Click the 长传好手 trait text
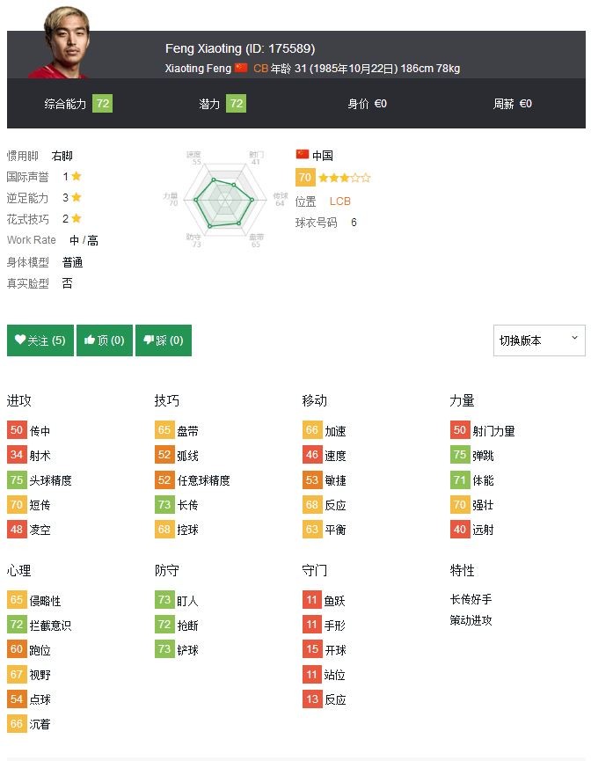 point(471,599)
